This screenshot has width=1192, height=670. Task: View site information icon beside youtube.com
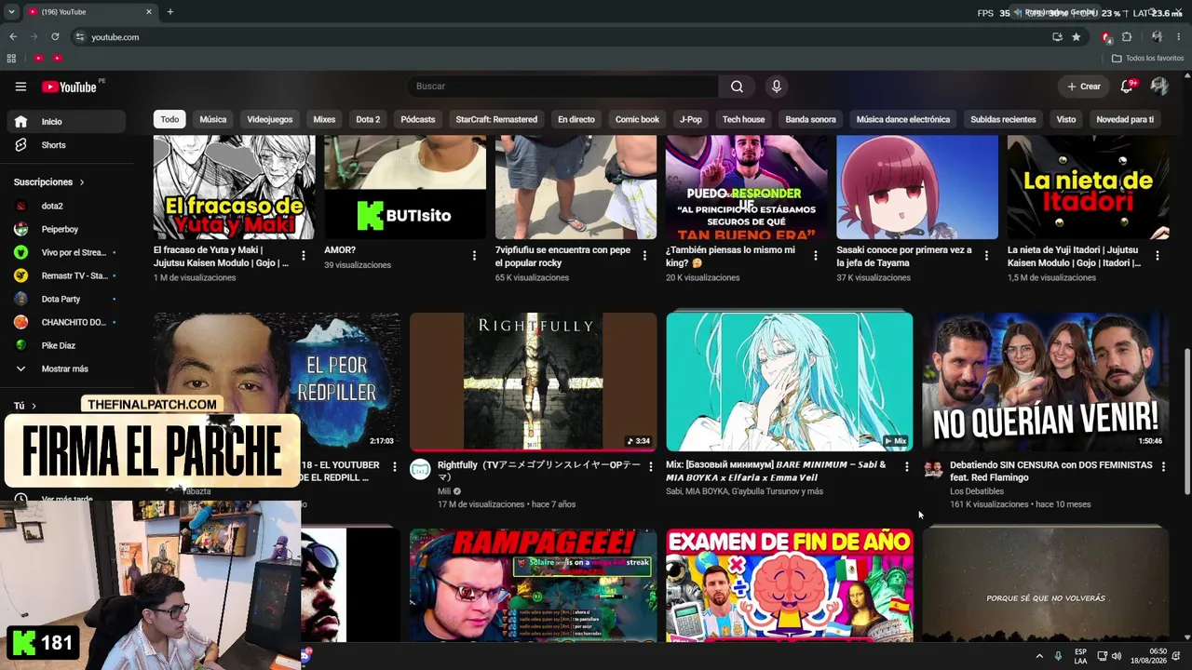pyautogui.click(x=80, y=37)
